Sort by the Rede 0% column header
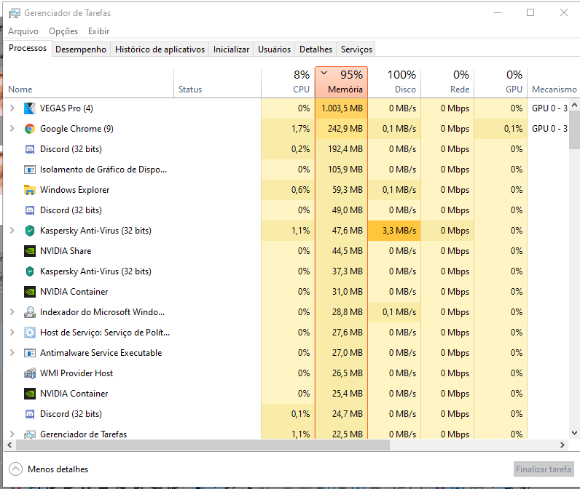This screenshot has width=580, height=489. pyautogui.click(x=447, y=83)
